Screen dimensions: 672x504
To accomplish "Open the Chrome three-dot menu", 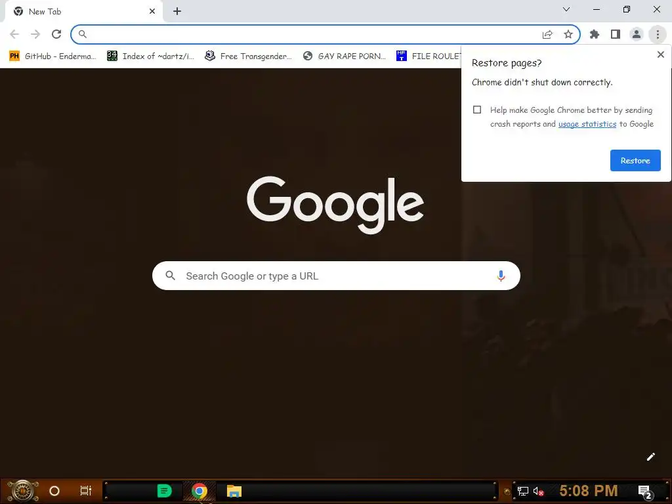I will click(658, 34).
